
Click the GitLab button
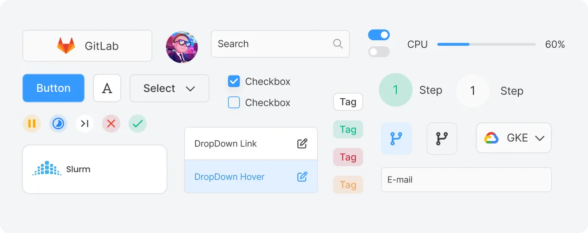click(x=87, y=46)
